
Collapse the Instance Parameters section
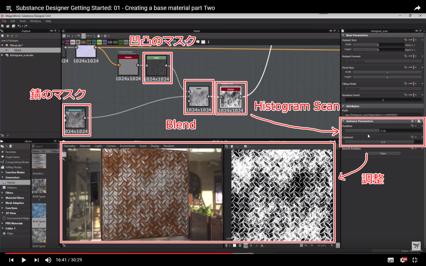coord(343,121)
